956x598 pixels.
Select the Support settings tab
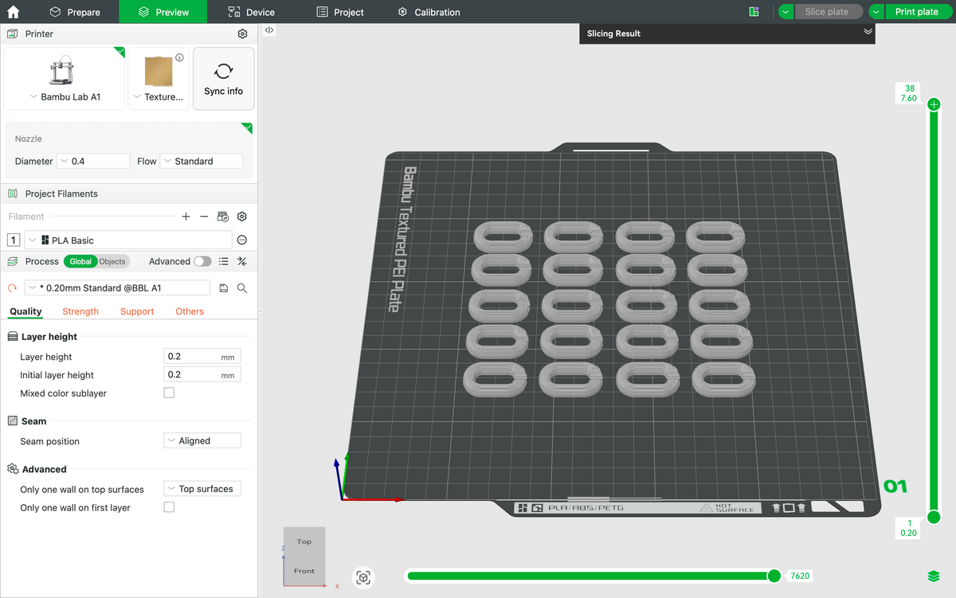(137, 311)
